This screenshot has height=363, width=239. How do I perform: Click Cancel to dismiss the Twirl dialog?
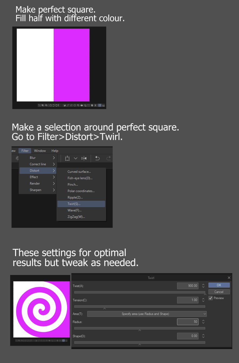click(219, 292)
